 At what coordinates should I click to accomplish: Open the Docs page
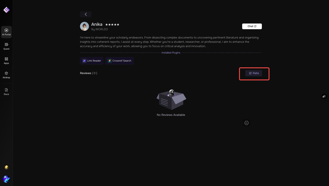[6, 92]
